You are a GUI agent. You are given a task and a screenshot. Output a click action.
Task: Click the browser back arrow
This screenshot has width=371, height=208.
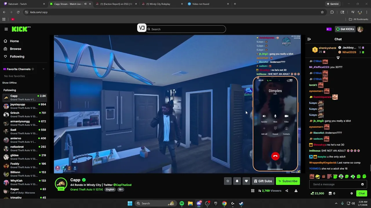(4, 12)
